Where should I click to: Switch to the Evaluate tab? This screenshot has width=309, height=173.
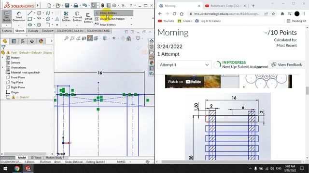(33, 31)
